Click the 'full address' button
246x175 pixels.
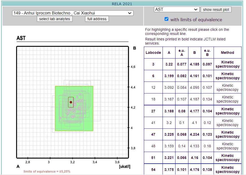(x=97, y=19)
